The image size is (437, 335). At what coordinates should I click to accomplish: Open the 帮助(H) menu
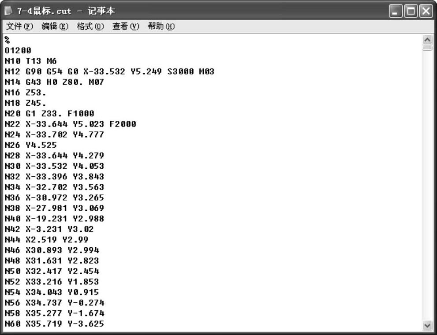pyautogui.click(x=161, y=26)
